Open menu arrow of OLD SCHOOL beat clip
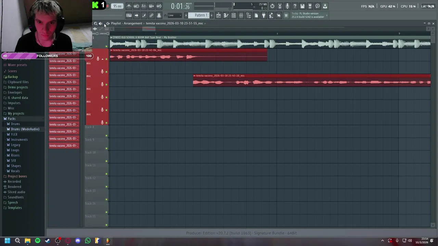 pos(111,37)
